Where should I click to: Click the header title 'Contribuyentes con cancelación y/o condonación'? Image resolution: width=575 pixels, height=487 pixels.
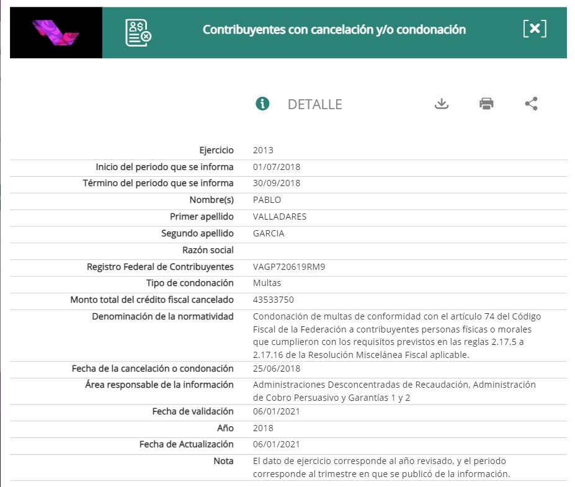[334, 30]
